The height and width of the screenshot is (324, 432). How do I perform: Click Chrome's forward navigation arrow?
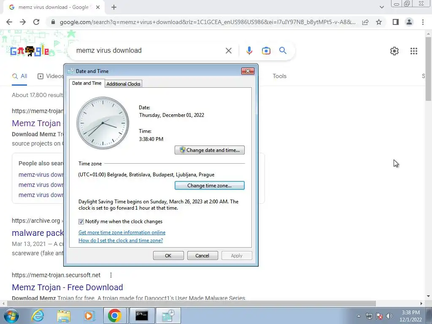pos(23,22)
